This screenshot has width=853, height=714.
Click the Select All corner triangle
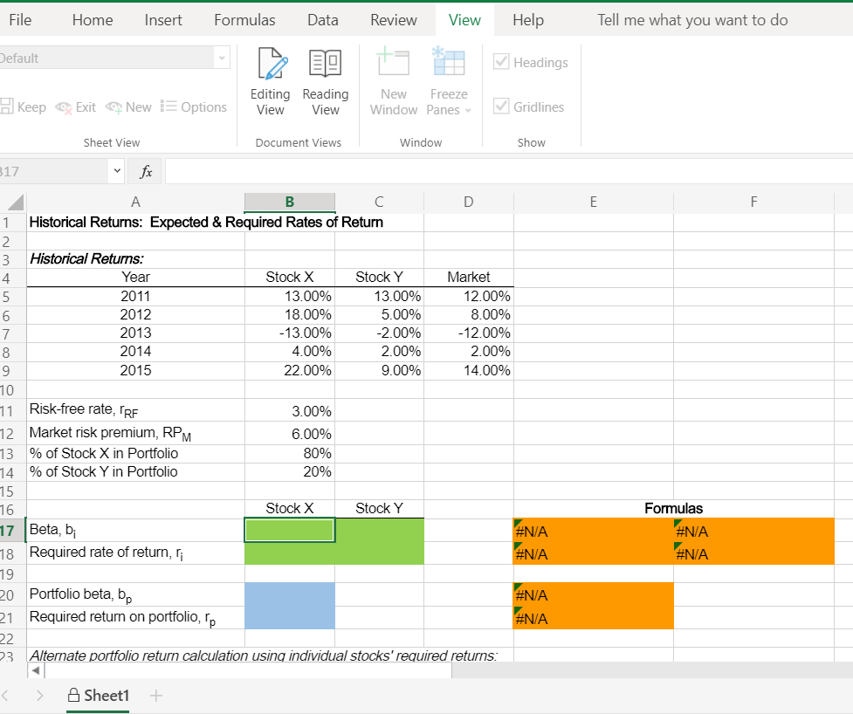click(12, 202)
